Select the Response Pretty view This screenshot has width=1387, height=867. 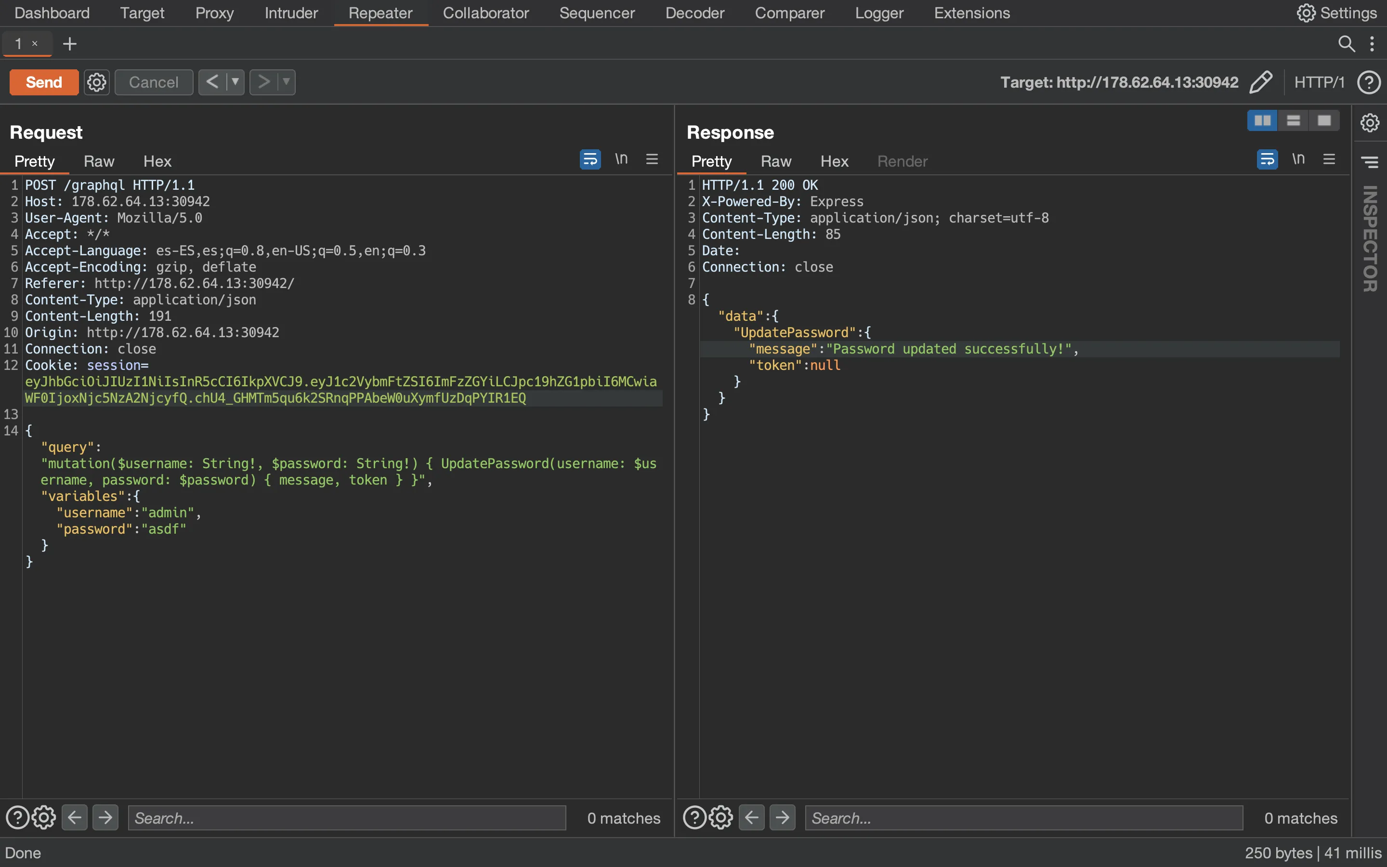coord(711,161)
